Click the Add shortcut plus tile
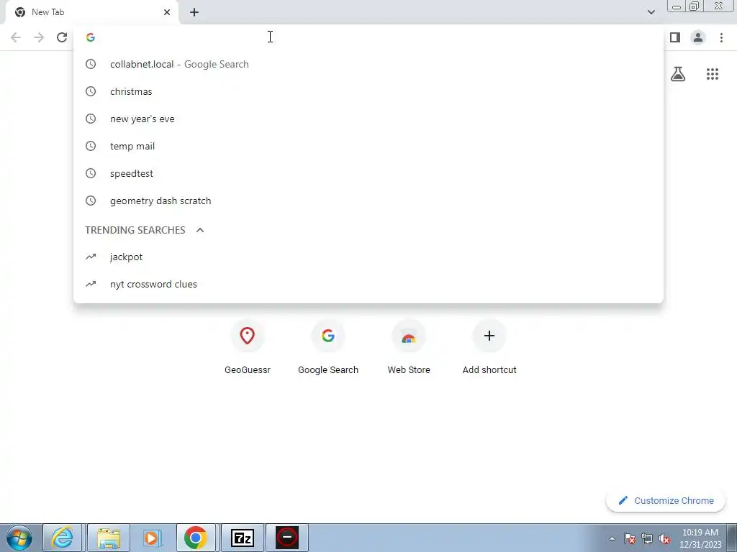Viewport: 737px width, 552px height. point(489,347)
